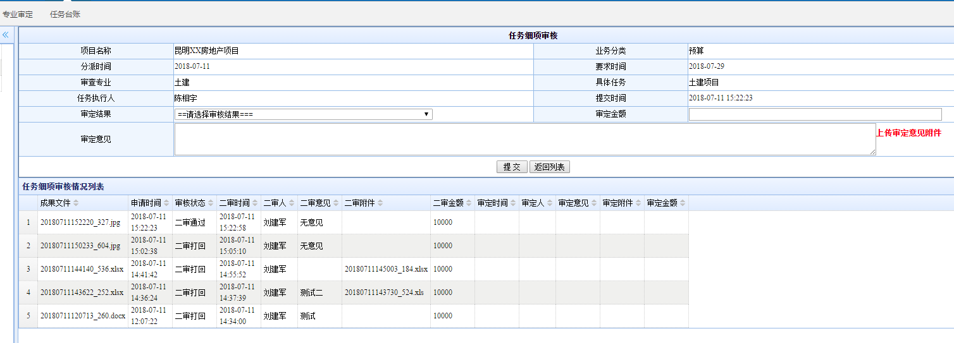Sort by 二审人 column sort icon
The height and width of the screenshot is (343, 954).
292,203
